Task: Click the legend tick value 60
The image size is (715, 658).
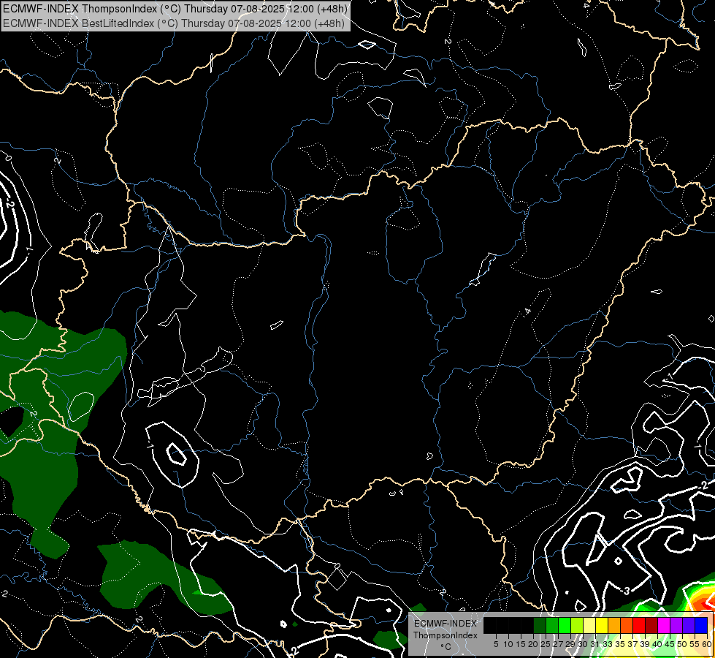Action: click(707, 644)
